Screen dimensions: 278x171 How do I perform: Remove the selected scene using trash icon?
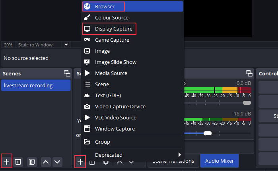pos(18,161)
